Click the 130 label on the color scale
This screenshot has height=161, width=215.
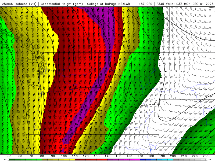click(96, 156)
